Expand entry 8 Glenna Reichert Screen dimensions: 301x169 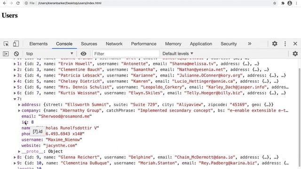click(15, 157)
